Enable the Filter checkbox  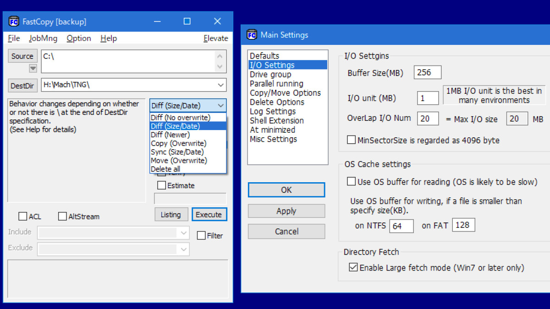201,235
